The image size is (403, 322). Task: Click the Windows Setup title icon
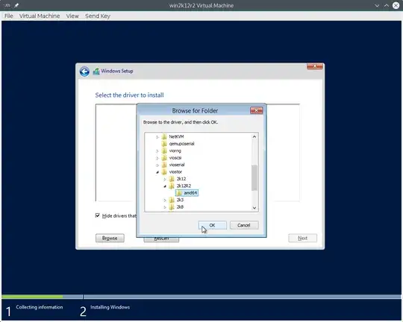click(96, 72)
